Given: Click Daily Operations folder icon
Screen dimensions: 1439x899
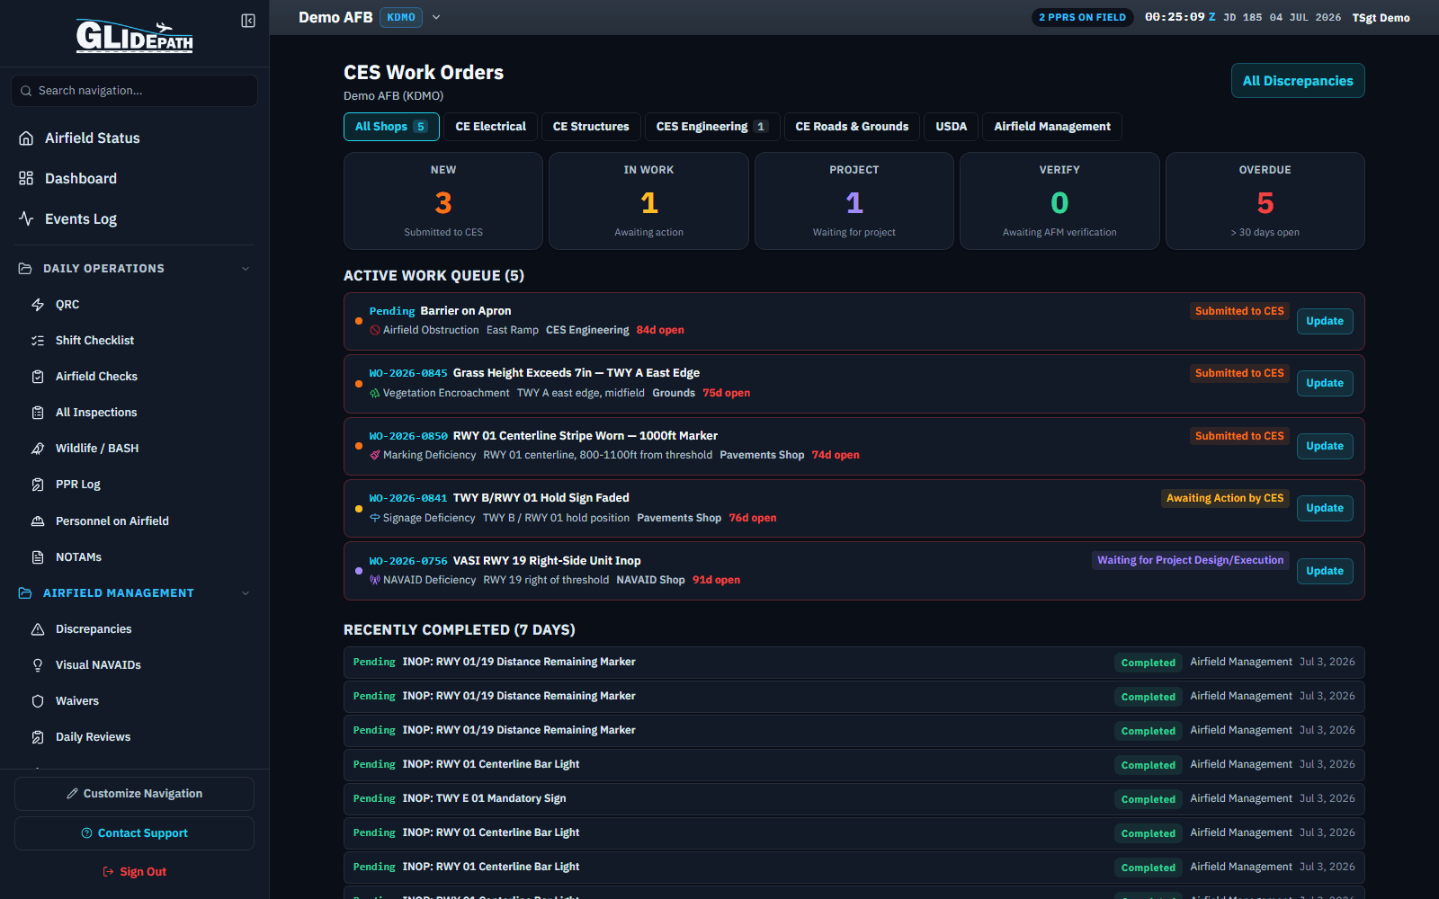Looking at the screenshot, I should (25, 269).
